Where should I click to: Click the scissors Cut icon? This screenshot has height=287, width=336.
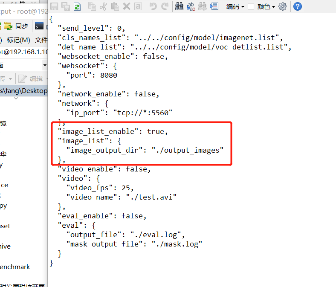pos(104,6)
